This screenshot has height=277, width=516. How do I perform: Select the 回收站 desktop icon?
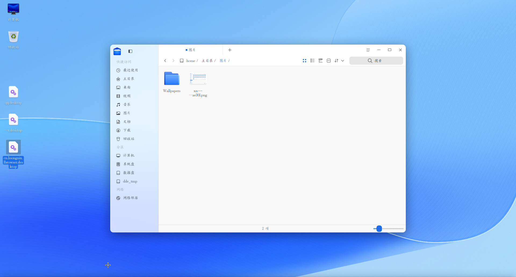[13, 40]
